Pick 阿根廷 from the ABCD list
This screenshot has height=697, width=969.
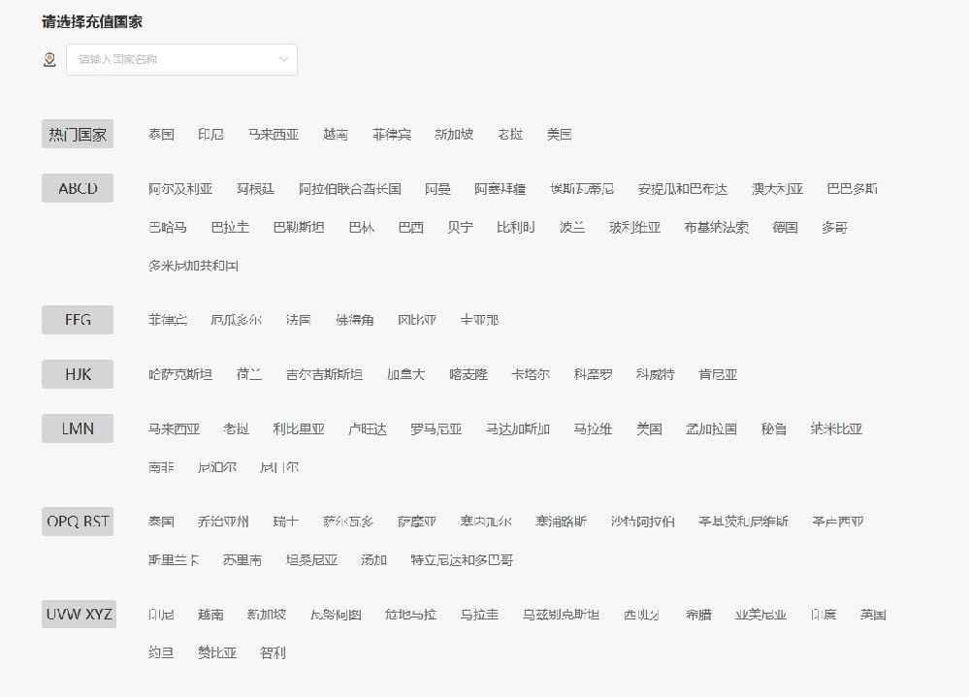(x=256, y=189)
